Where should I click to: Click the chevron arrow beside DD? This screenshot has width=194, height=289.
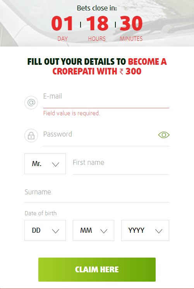(x=56, y=231)
